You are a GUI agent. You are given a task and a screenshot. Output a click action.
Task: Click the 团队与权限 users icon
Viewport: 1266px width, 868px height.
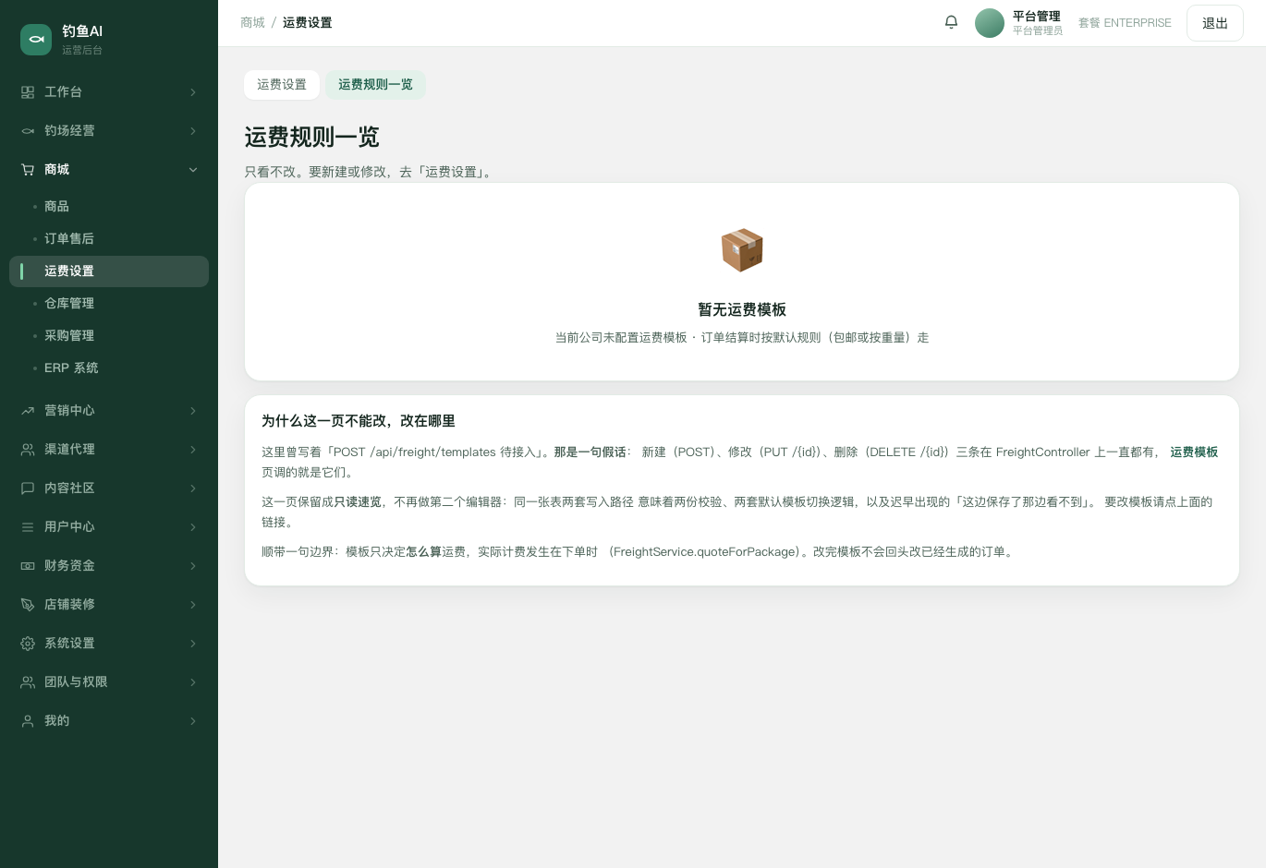point(28,682)
